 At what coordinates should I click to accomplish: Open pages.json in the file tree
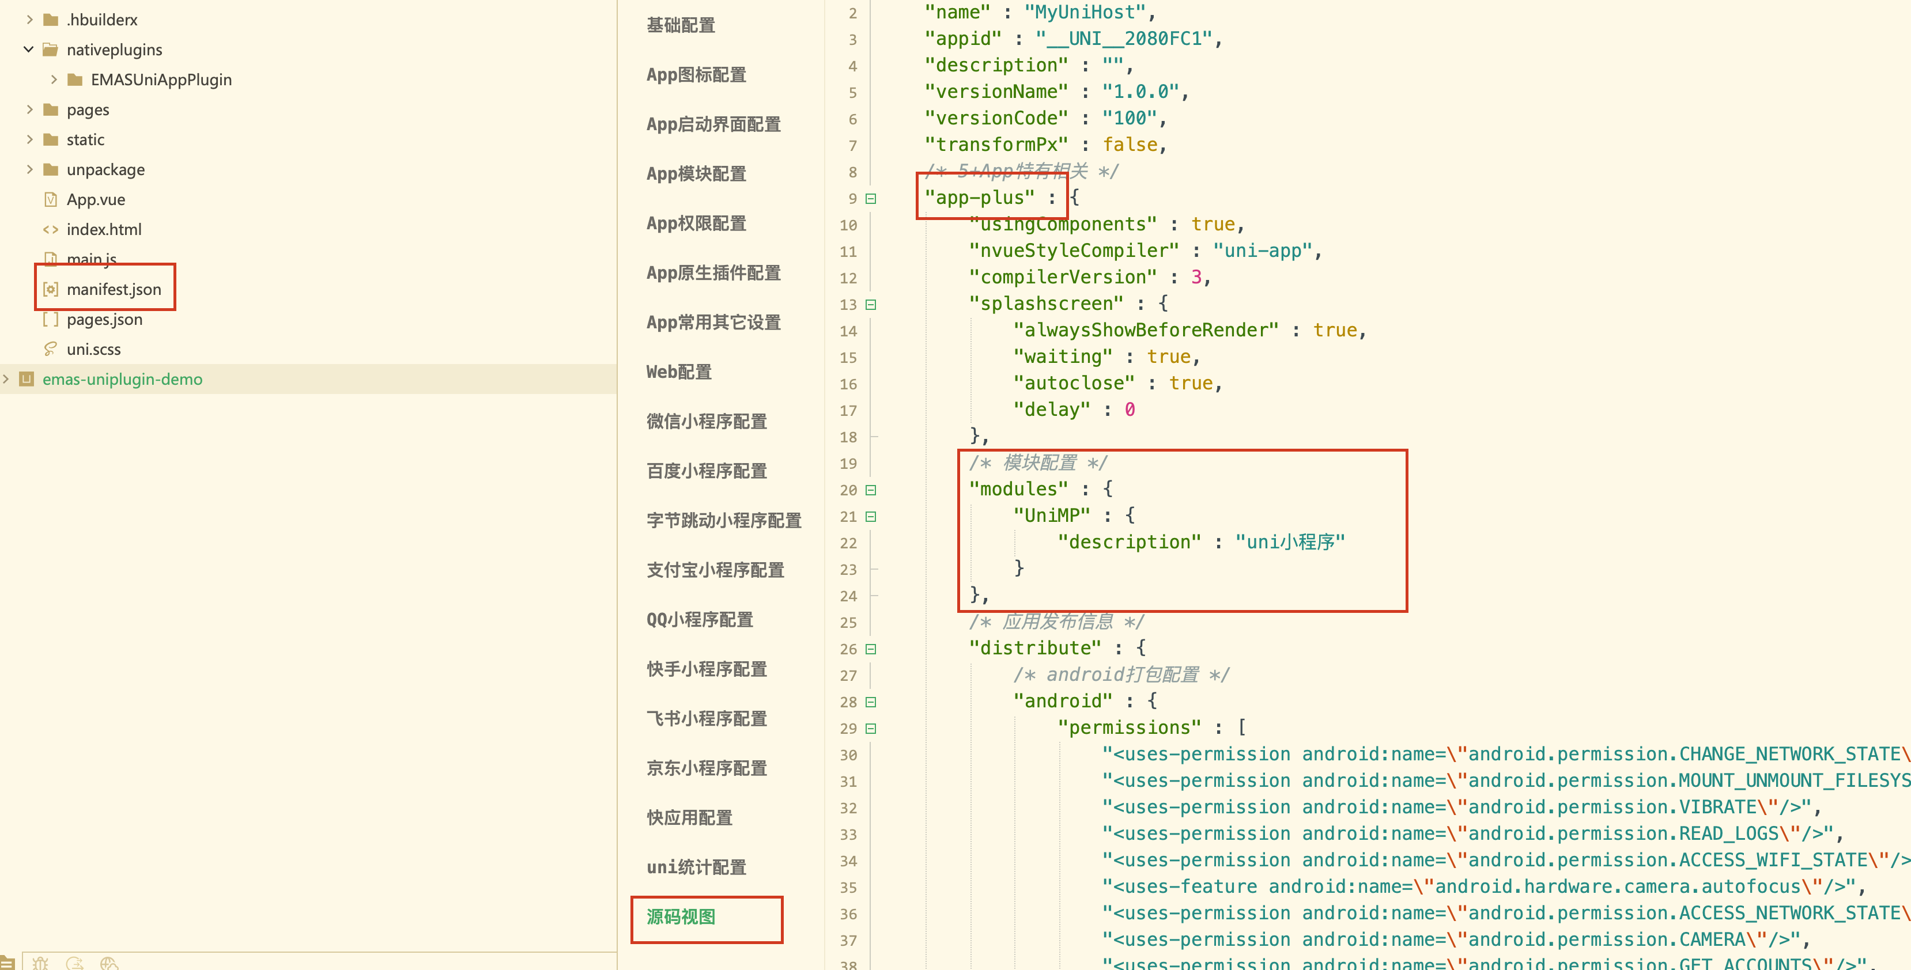105,319
